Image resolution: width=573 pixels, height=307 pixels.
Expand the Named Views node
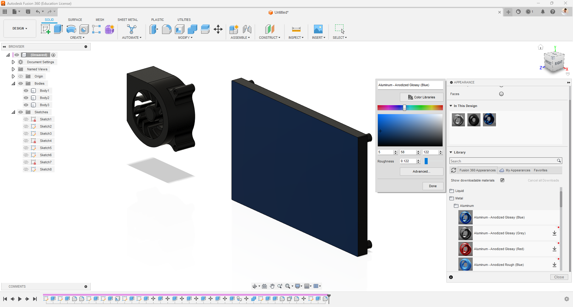pos(13,69)
